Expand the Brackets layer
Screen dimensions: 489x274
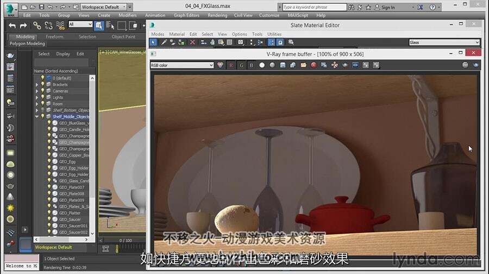(x=37, y=84)
